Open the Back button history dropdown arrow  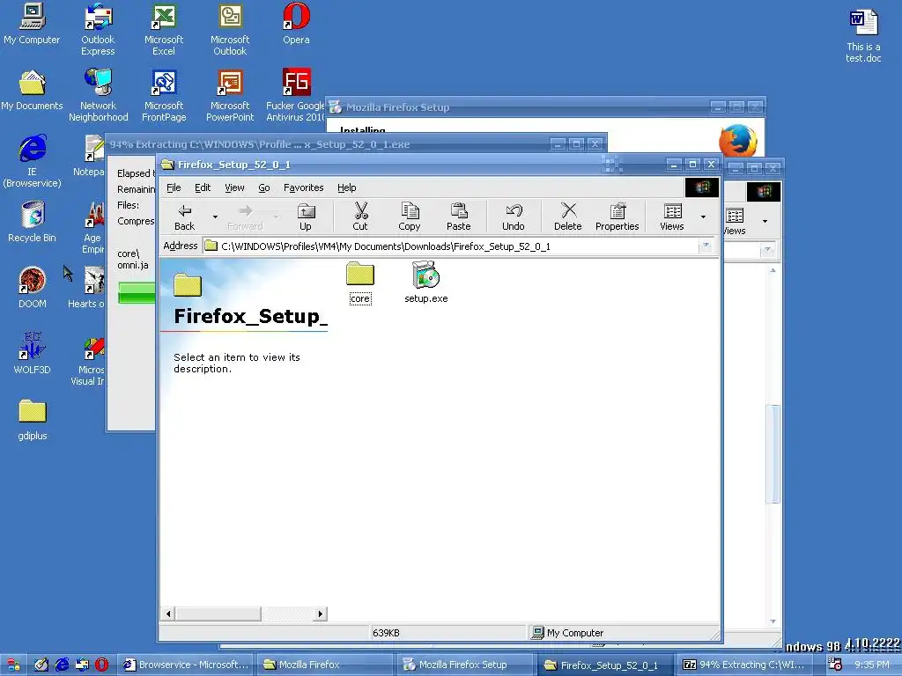tap(215, 217)
